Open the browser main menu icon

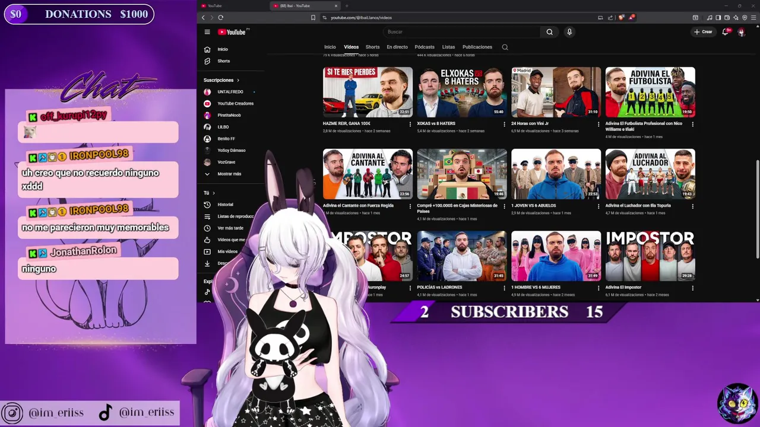coord(753,18)
